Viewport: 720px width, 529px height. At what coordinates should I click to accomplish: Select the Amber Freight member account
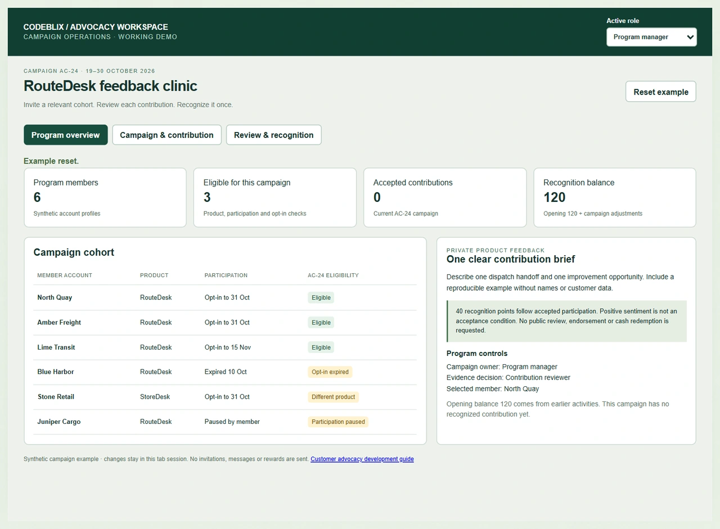point(59,322)
